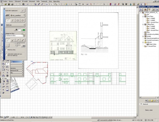This screenshot has height=122, width=159.
Task: Switch Navigator to Project Map home icon
Action: click(145, 10)
